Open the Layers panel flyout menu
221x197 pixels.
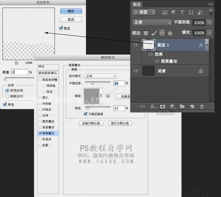click(210, 4)
